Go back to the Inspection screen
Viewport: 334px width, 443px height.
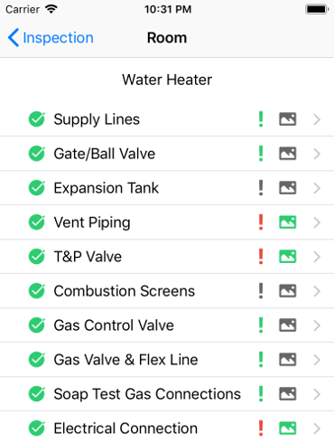click(x=51, y=38)
